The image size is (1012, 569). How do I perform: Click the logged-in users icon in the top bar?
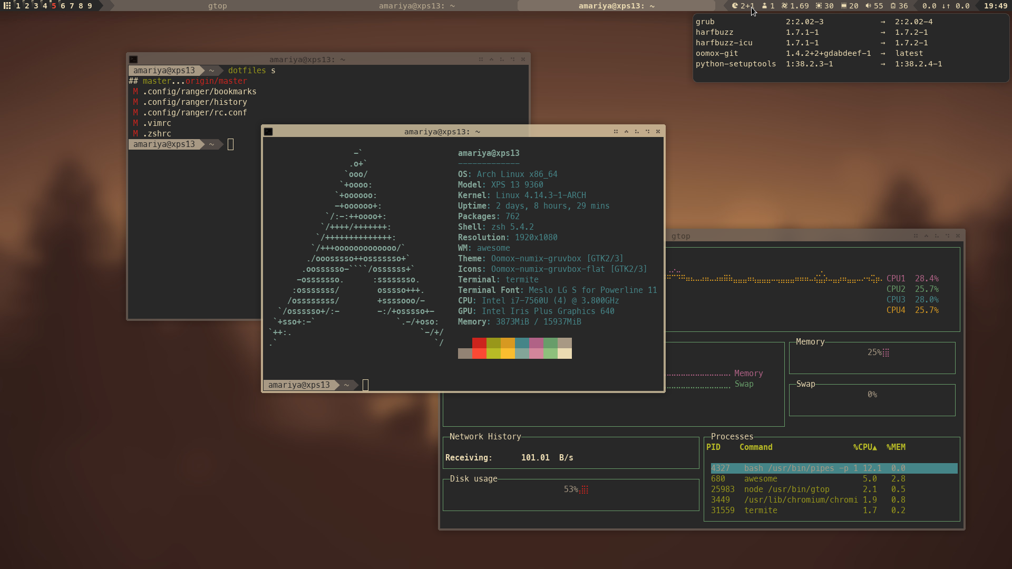(764, 6)
